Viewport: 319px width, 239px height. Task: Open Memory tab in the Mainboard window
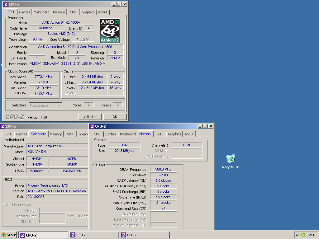click(56, 134)
